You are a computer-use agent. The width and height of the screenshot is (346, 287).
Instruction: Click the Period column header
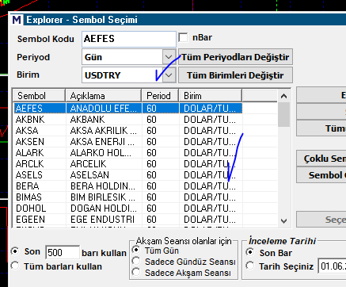pyautogui.click(x=160, y=96)
